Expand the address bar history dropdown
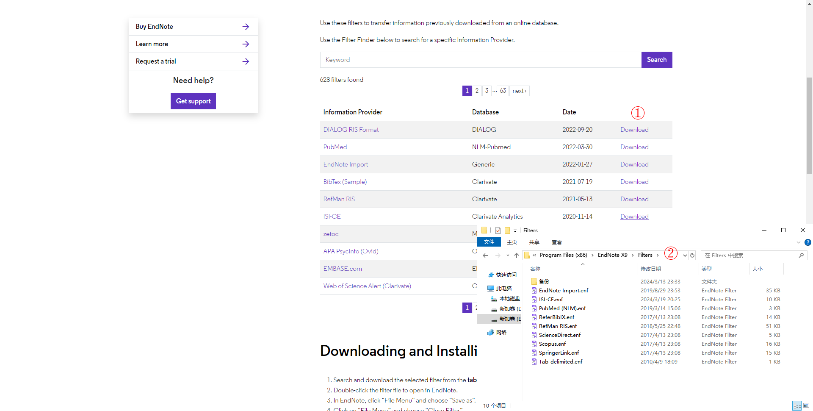 [685, 255]
